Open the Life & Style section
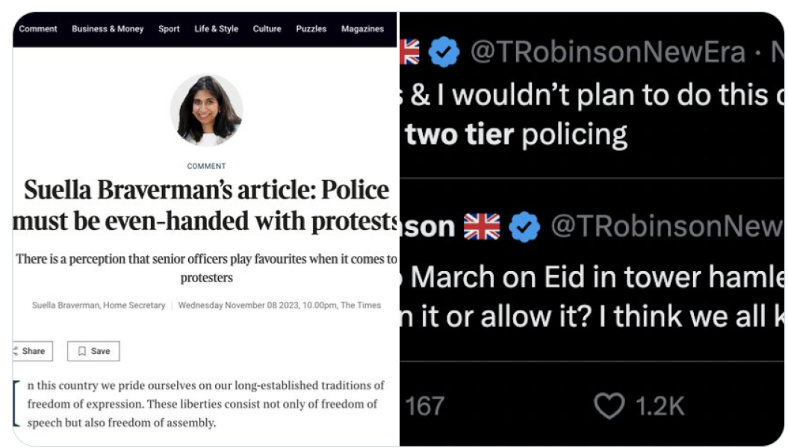The image size is (788, 448). pos(216,29)
